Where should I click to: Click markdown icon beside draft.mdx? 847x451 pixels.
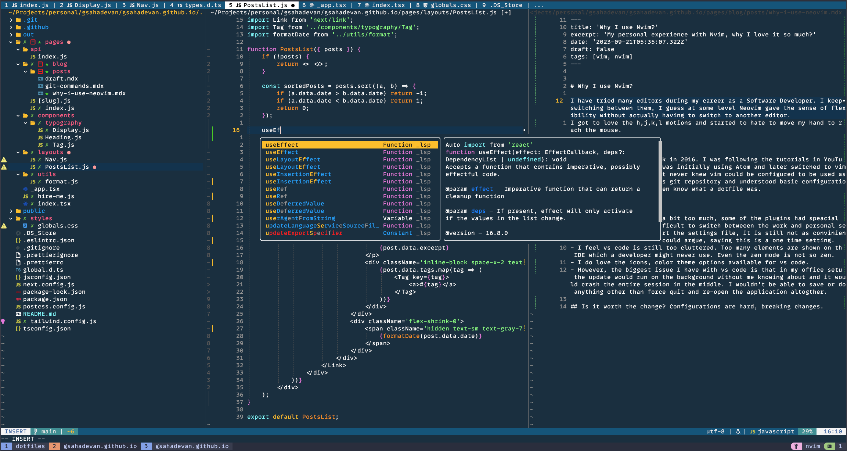tap(40, 79)
